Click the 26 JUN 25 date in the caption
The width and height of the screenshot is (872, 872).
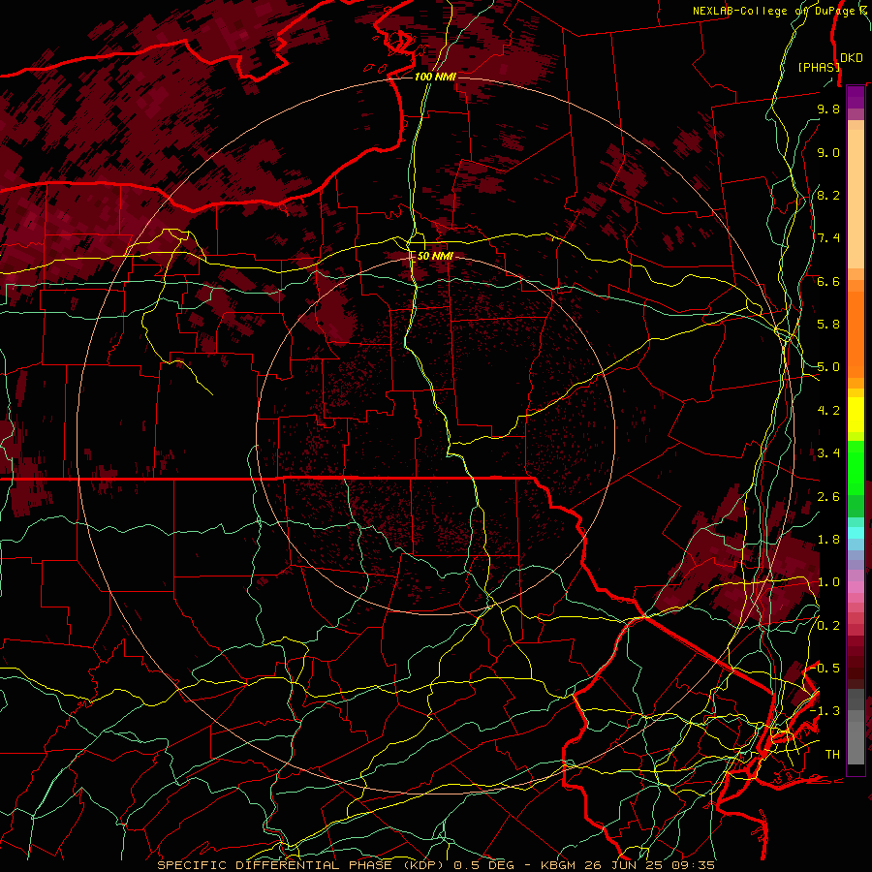[x=624, y=865]
